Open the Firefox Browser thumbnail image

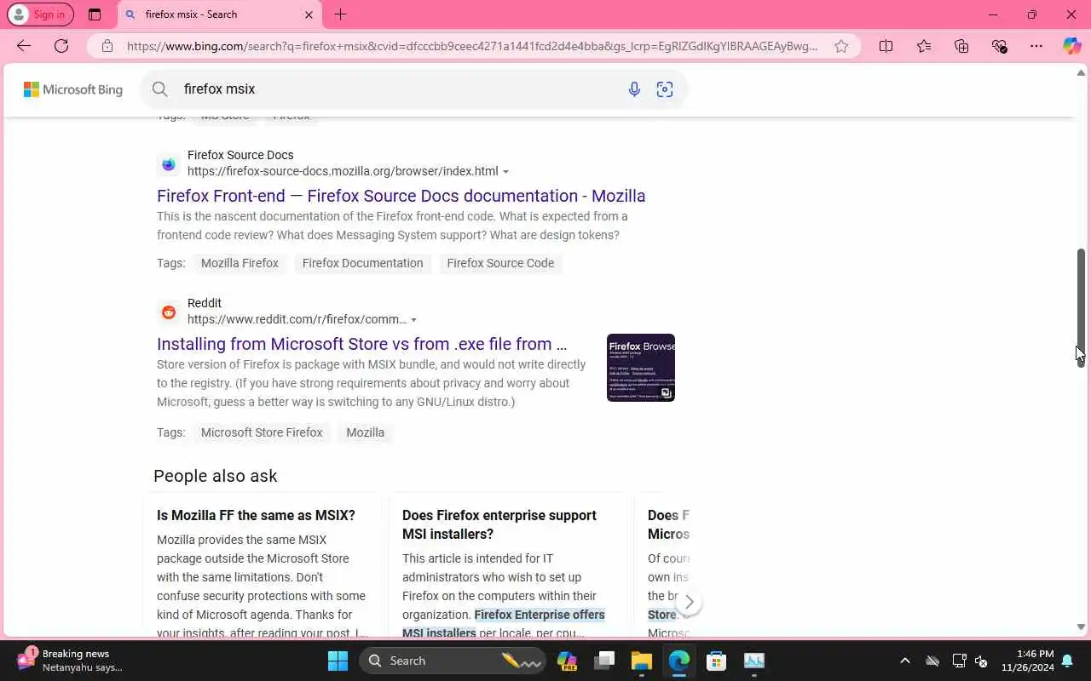641,368
